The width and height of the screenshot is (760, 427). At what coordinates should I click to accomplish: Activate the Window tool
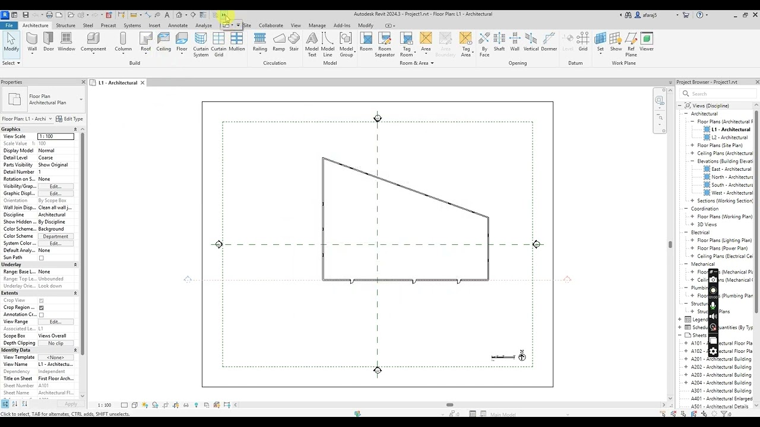[66, 42]
